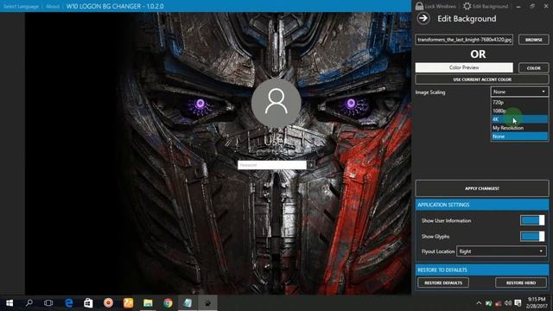The image size is (553, 311).
Task: Open Task View from the taskbar
Action: tap(48, 303)
